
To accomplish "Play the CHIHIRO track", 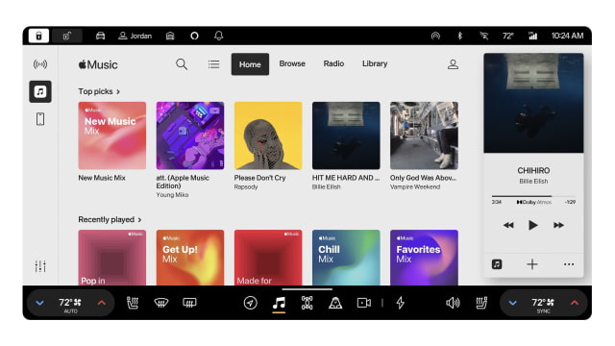I will (533, 225).
